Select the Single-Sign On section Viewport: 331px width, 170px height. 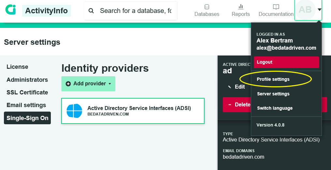(x=27, y=118)
